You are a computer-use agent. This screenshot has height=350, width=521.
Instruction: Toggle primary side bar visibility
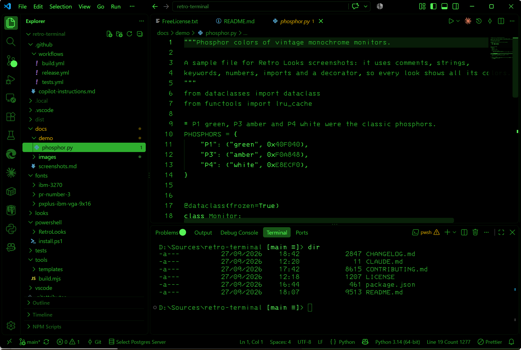click(434, 7)
